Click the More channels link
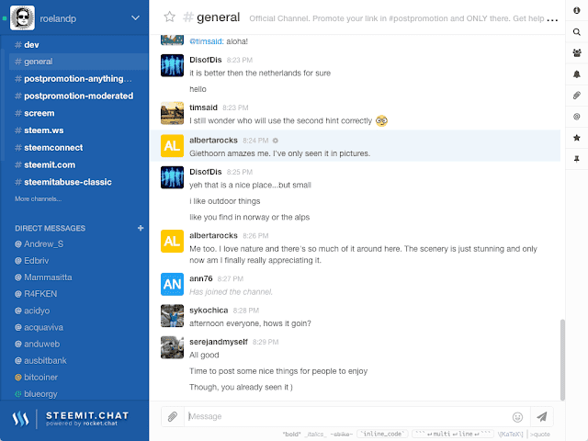588x441 pixels. point(39,198)
